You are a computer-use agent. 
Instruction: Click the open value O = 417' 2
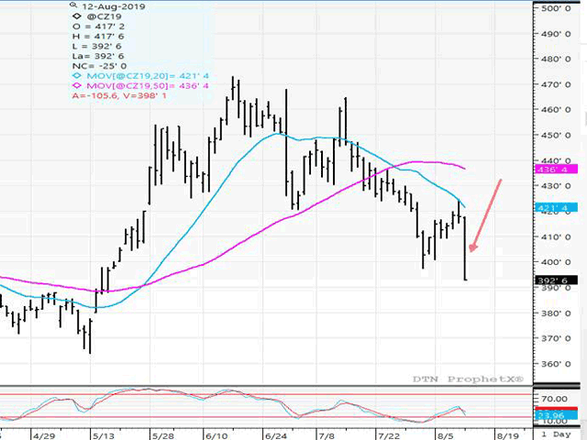tap(98, 27)
